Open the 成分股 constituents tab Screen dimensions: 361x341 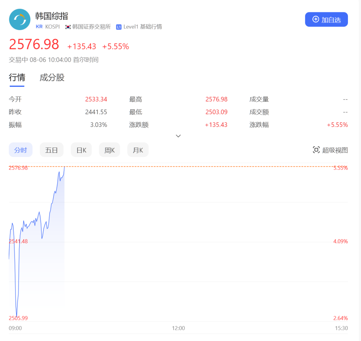(52, 77)
